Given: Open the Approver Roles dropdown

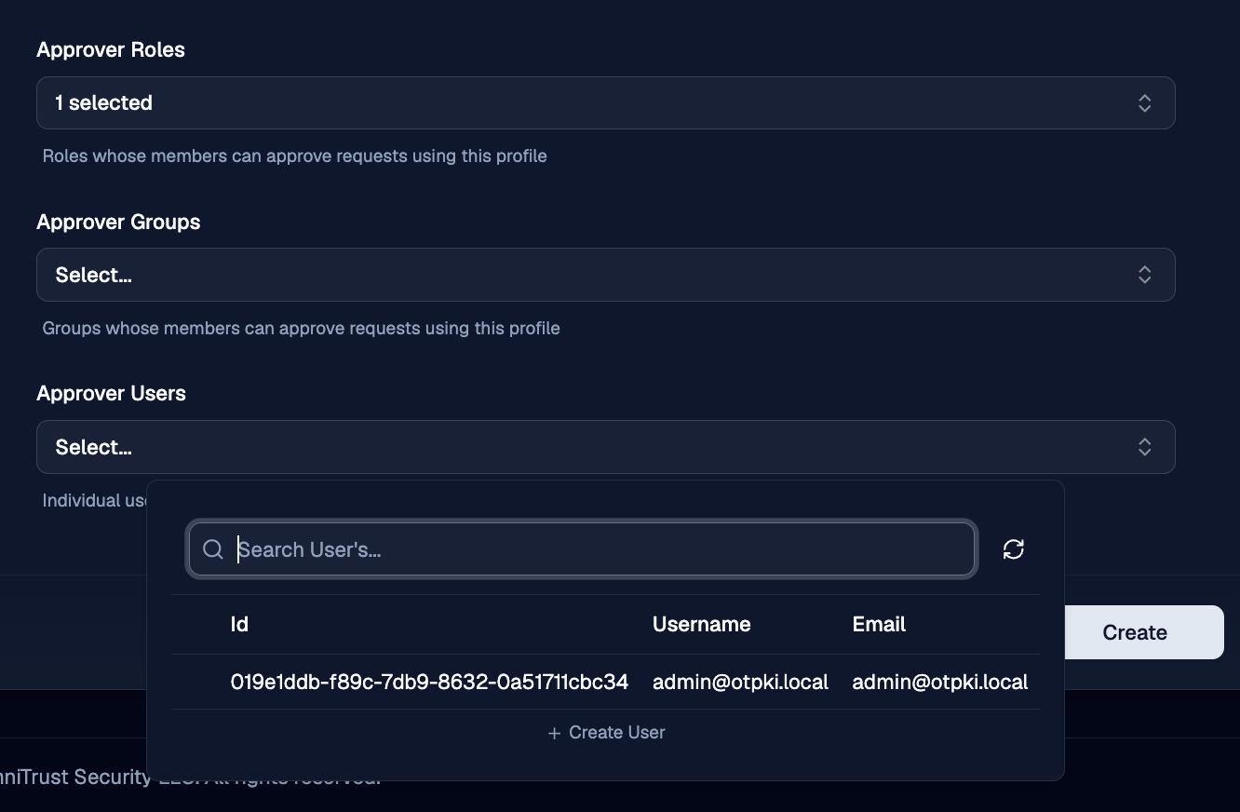Looking at the screenshot, I should (605, 102).
